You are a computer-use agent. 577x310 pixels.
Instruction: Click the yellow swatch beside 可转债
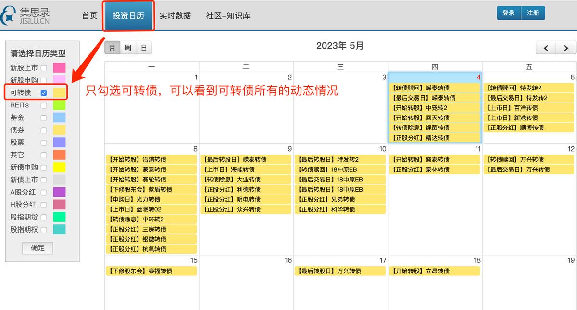tap(59, 92)
